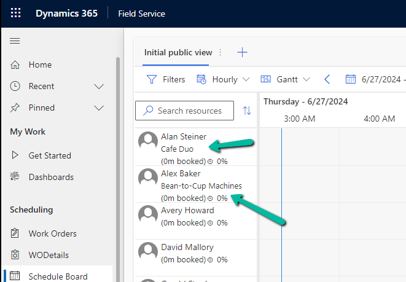
Task: Open the Initial public view more options
Action: (x=221, y=53)
